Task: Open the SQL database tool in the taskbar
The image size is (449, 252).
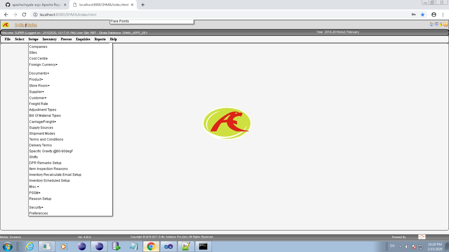Action: click(116, 246)
